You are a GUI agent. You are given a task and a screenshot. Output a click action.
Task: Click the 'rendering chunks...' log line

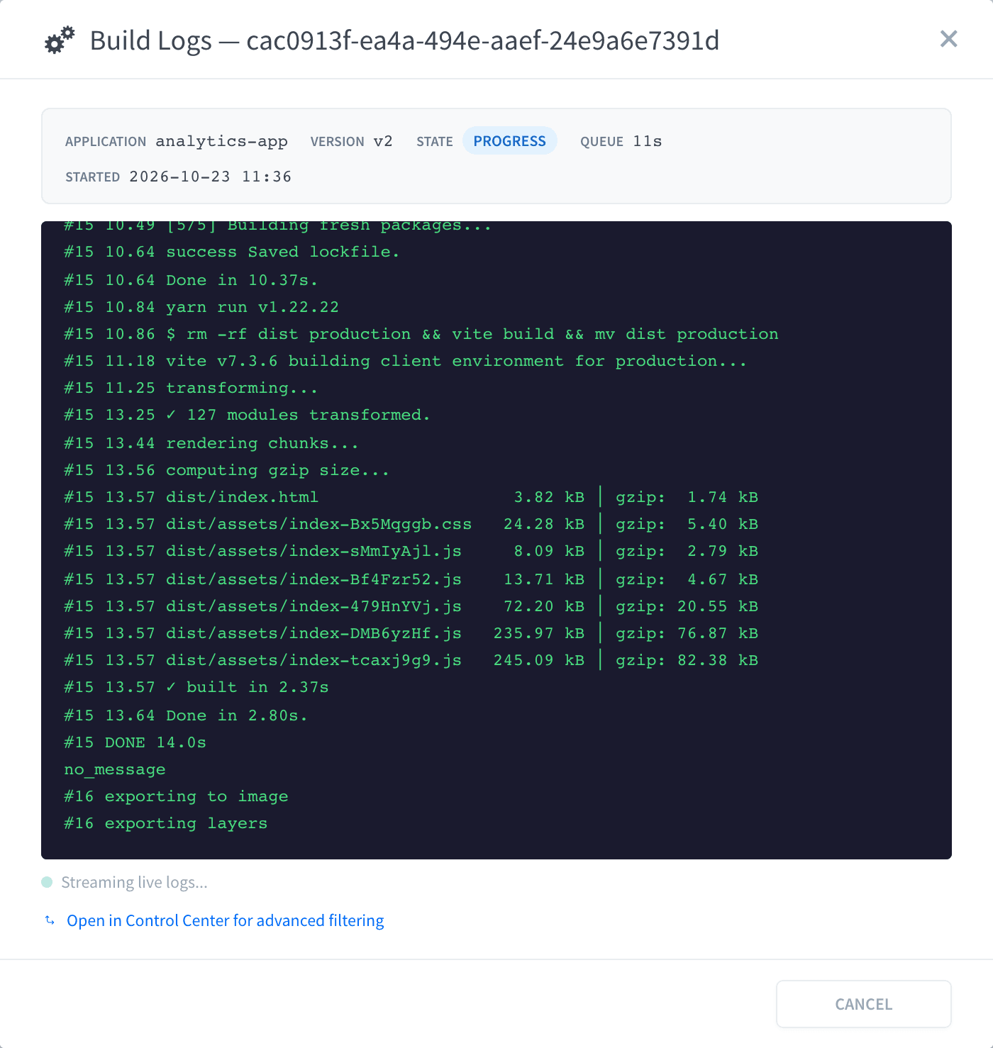(211, 443)
